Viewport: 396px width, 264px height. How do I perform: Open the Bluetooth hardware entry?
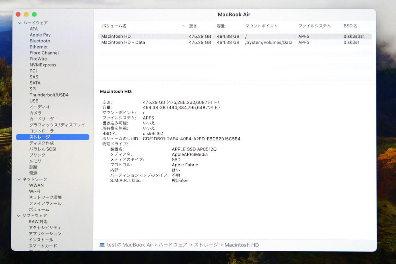click(40, 41)
